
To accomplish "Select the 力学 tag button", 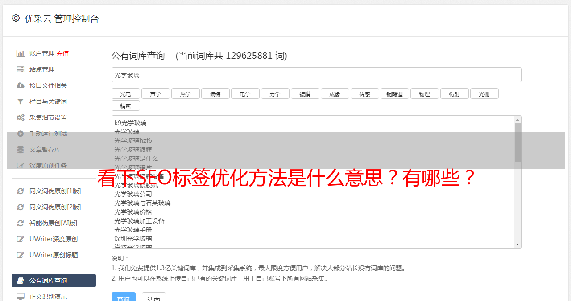I will 275,94.
